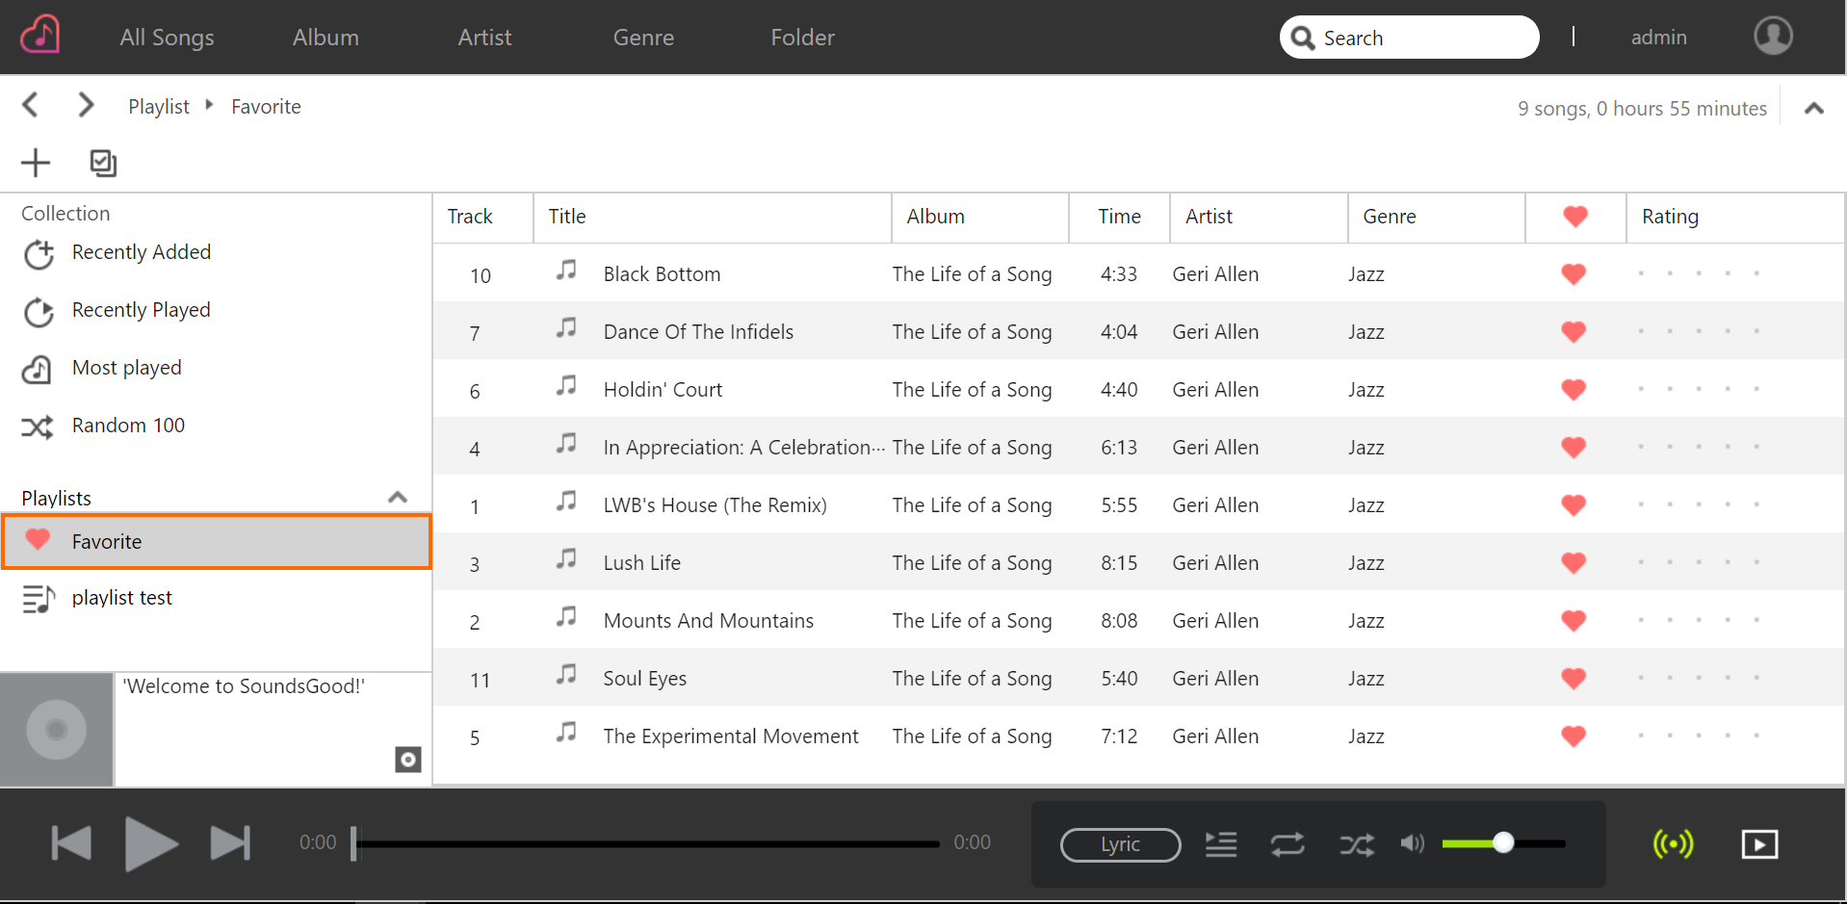Unfavorite Holdin' Court heart
This screenshot has width=1847, height=904.
pos(1574,390)
